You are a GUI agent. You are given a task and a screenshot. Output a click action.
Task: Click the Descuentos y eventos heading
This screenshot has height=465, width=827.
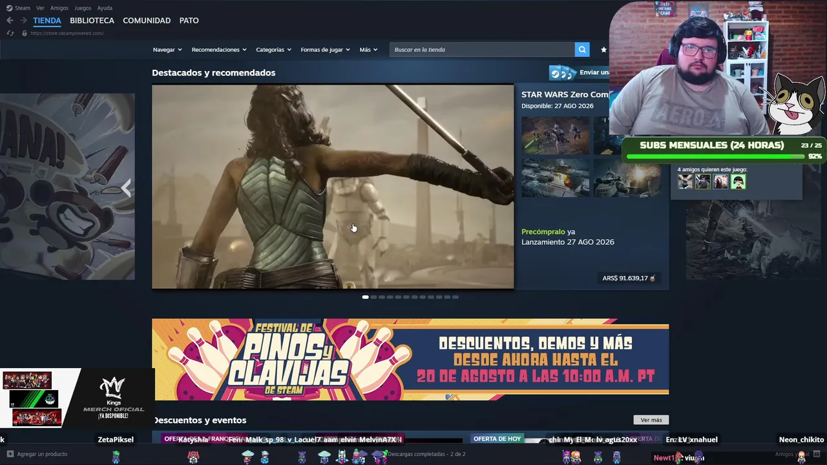tap(200, 420)
